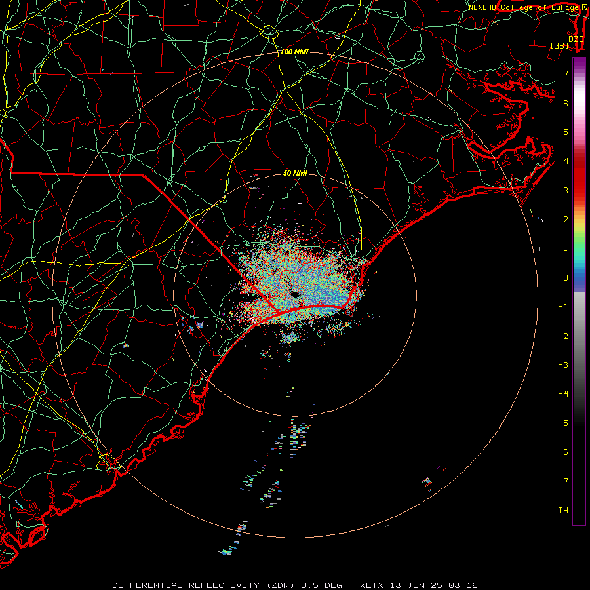Click the scale value -7 on legend
Image resolution: width=590 pixels, height=590 pixels.
click(563, 481)
